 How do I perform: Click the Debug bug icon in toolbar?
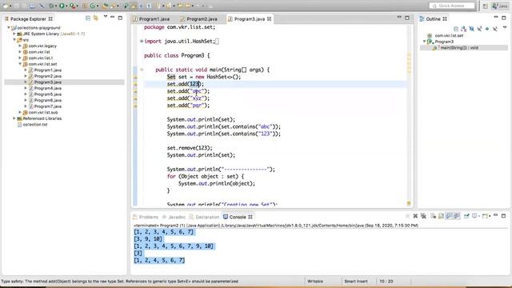[x=51, y=6]
